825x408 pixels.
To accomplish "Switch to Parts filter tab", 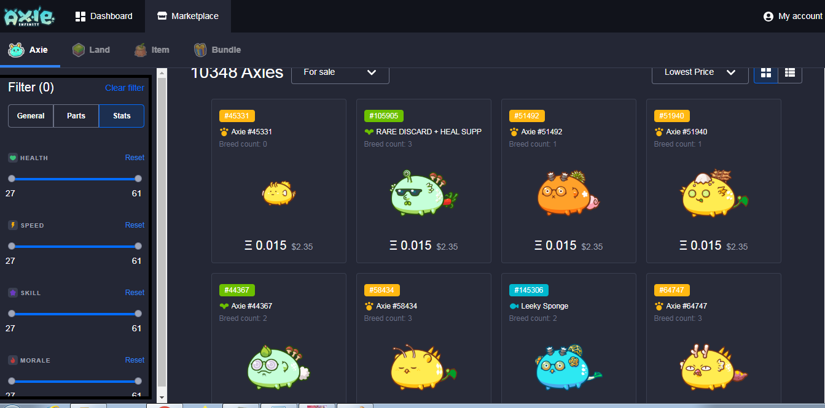I will (x=76, y=115).
